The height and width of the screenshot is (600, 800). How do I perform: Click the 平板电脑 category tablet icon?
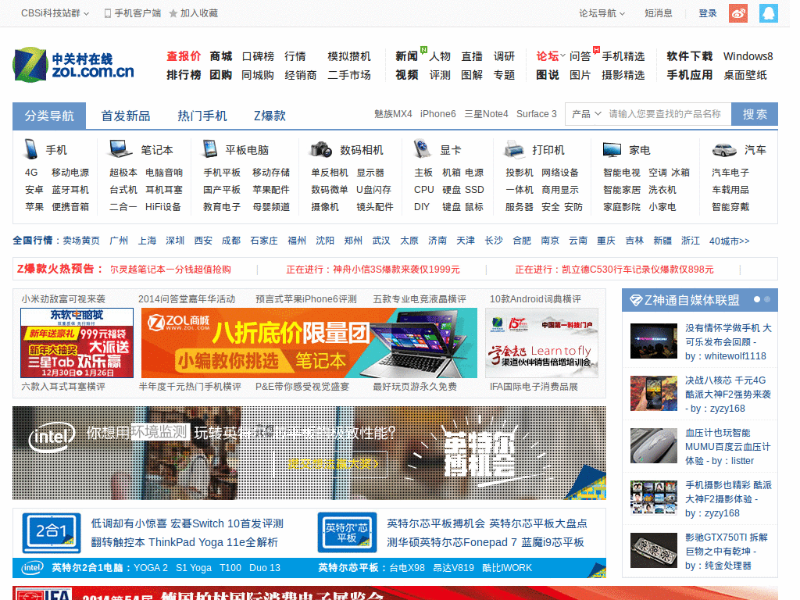click(x=209, y=149)
